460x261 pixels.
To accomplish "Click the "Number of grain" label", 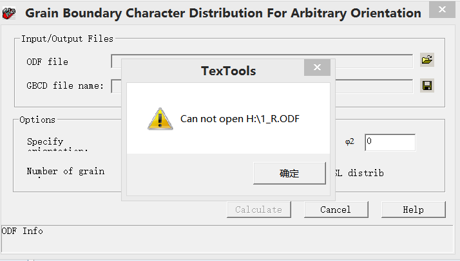I will point(65,172).
